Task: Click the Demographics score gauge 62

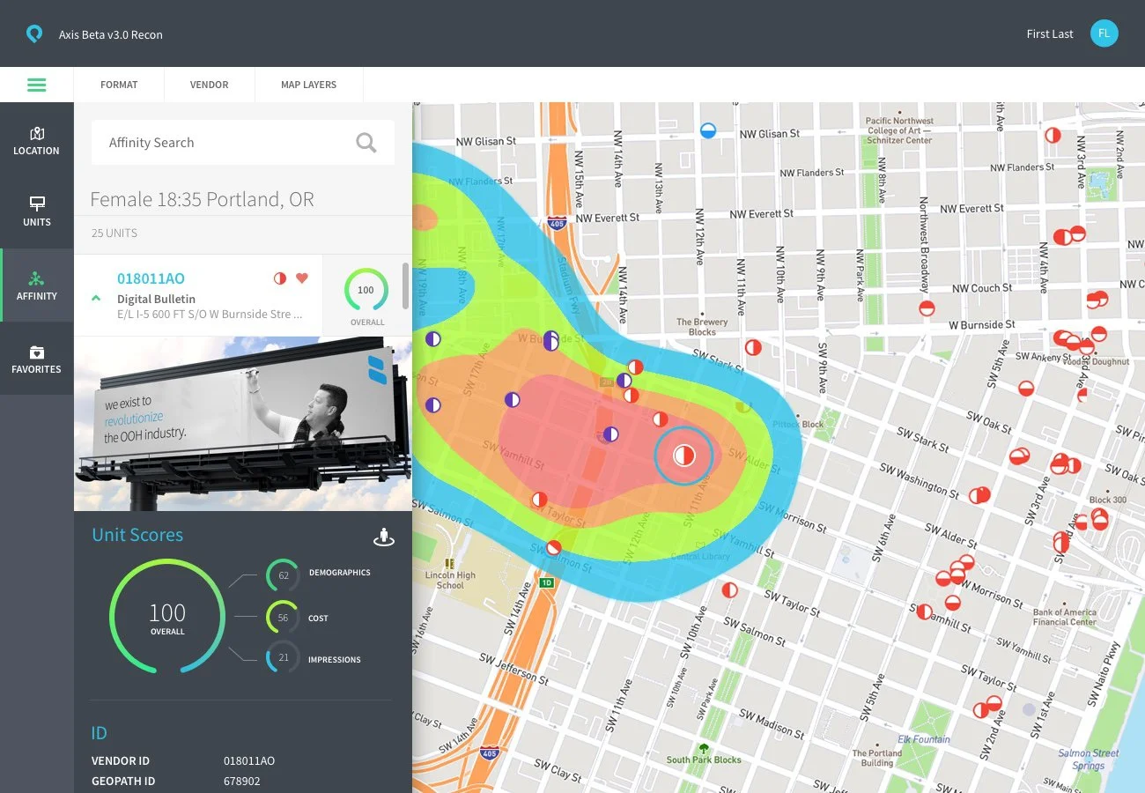Action: (283, 575)
